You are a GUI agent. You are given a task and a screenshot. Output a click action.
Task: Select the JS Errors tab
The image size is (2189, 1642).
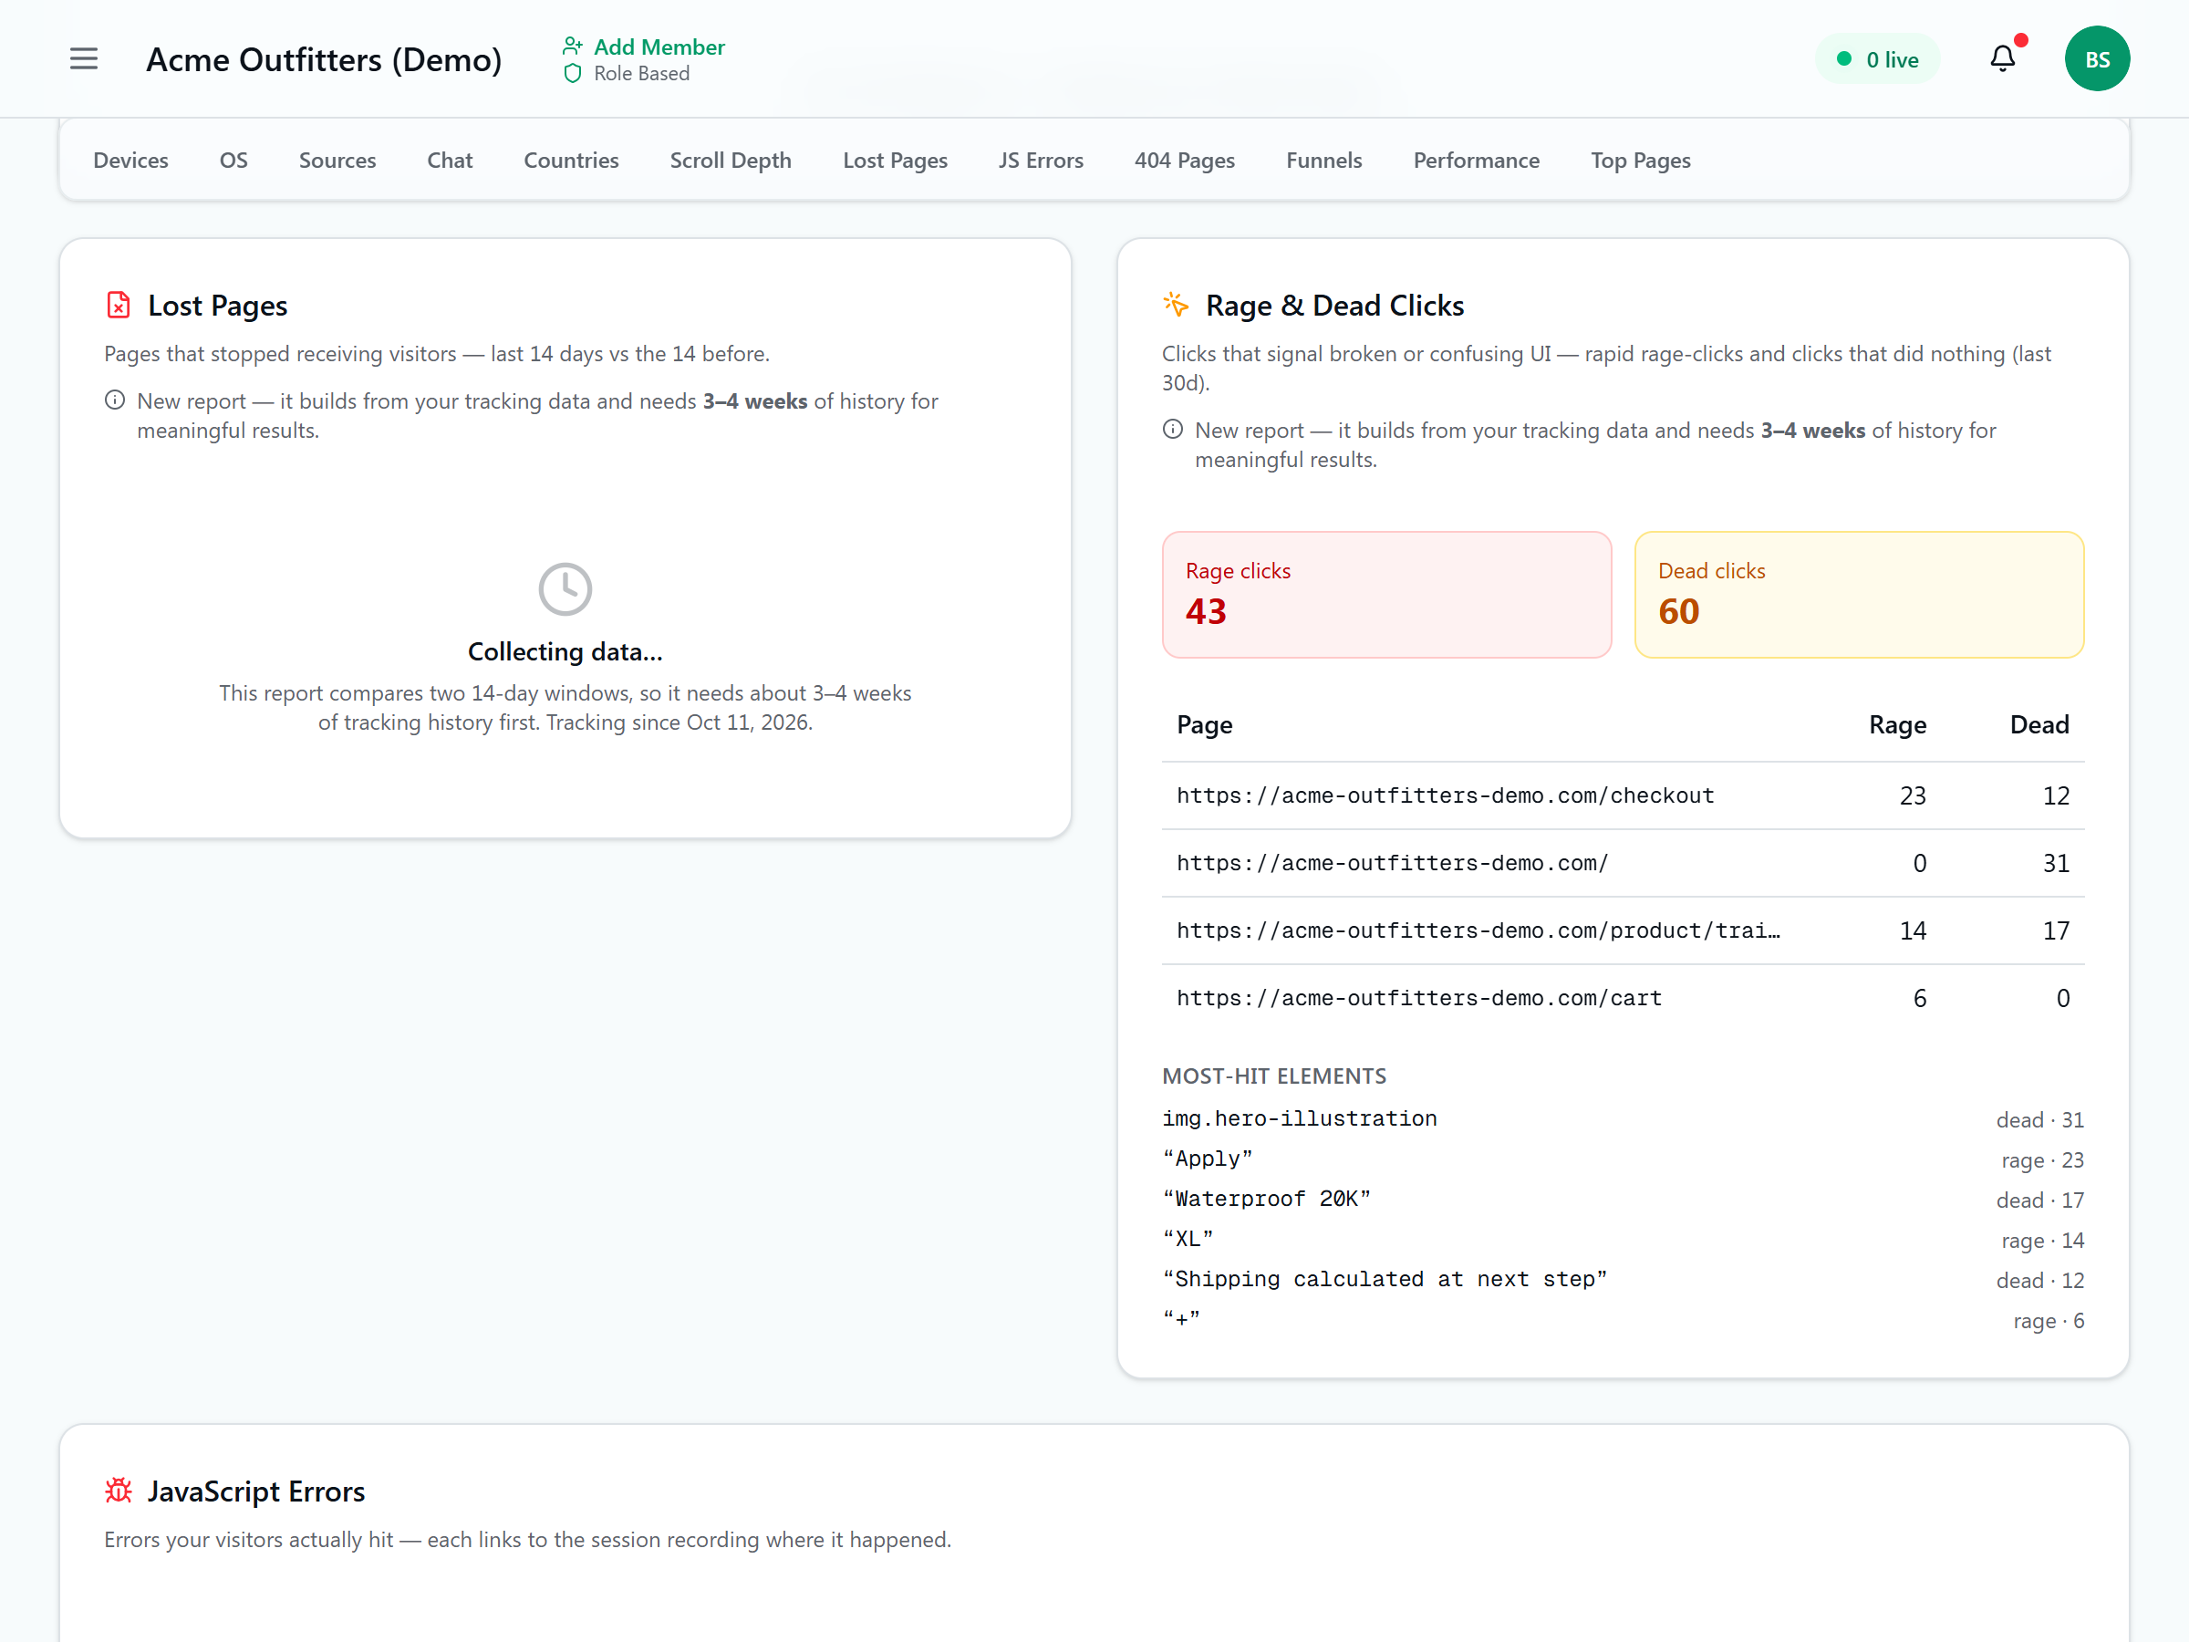click(x=1041, y=161)
